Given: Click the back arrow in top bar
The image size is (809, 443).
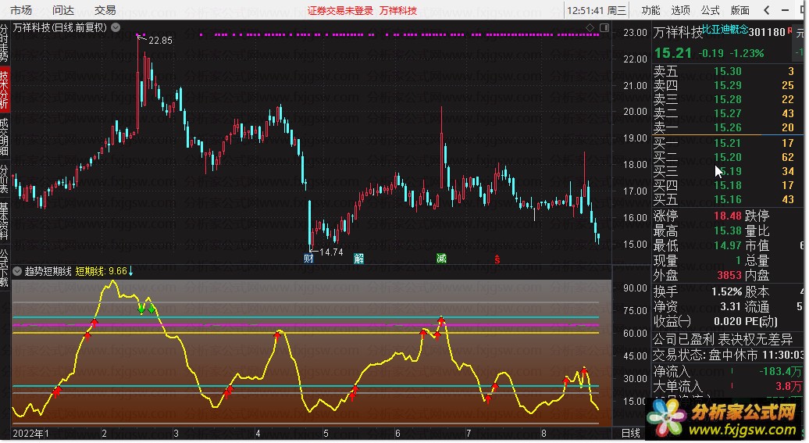Looking at the screenshot, I should pyautogui.click(x=767, y=10).
